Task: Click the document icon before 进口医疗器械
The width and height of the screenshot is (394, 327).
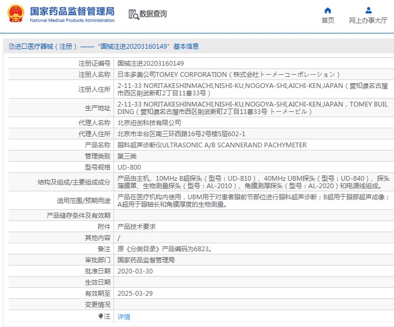Action: point(11,47)
